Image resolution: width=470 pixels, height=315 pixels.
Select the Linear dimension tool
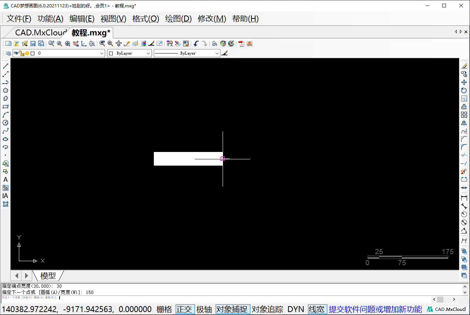pos(464,198)
